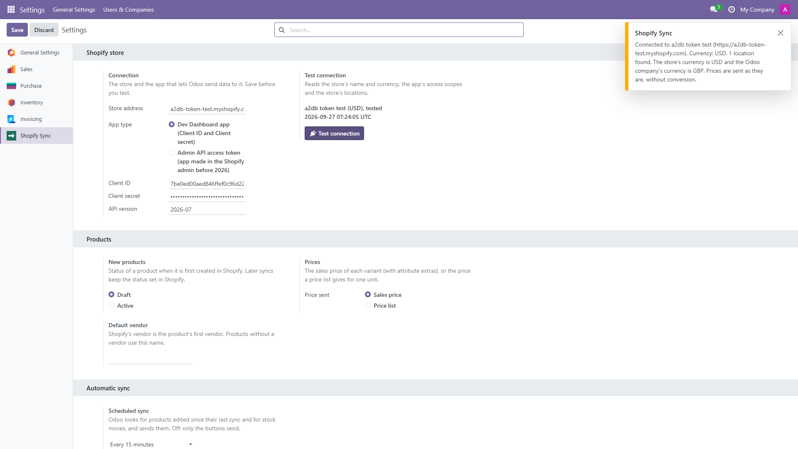Click the Default vendor input field
The image size is (798, 449).
[150, 359]
